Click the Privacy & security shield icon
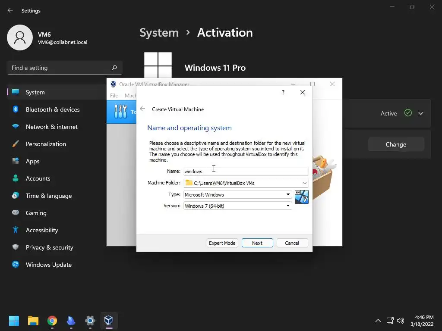442x331 pixels. pos(16,247)
